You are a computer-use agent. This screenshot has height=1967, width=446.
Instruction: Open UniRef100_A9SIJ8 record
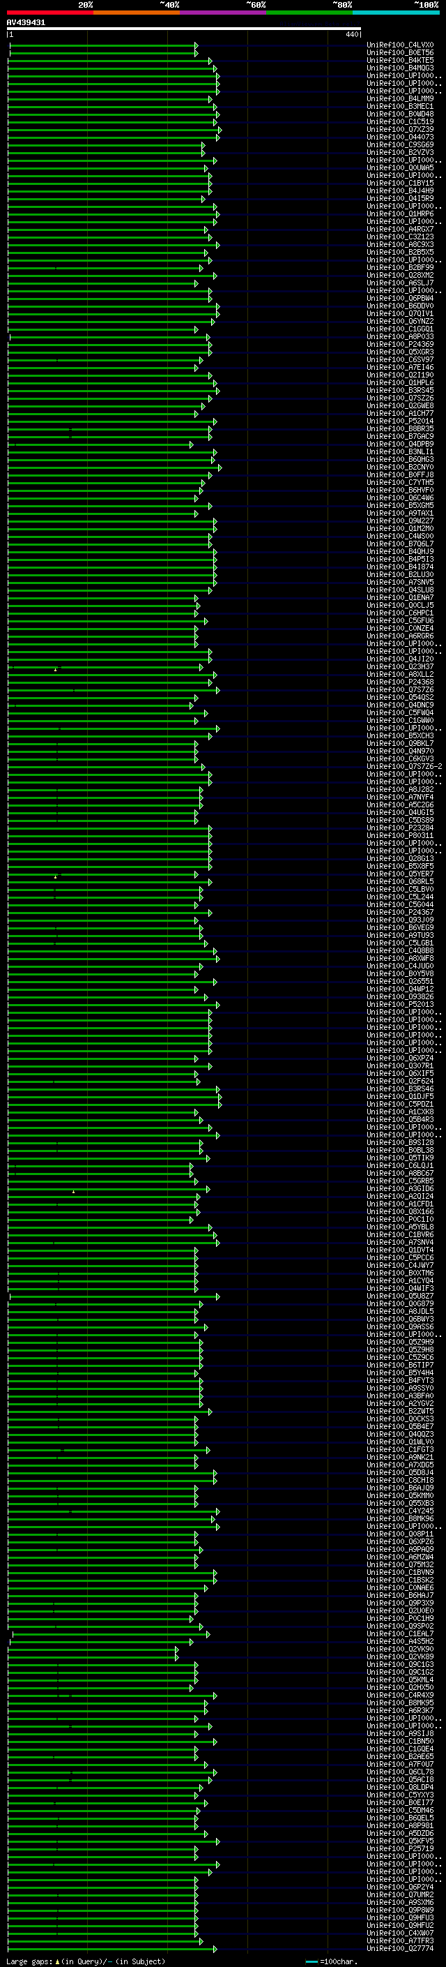point(400,1733)
